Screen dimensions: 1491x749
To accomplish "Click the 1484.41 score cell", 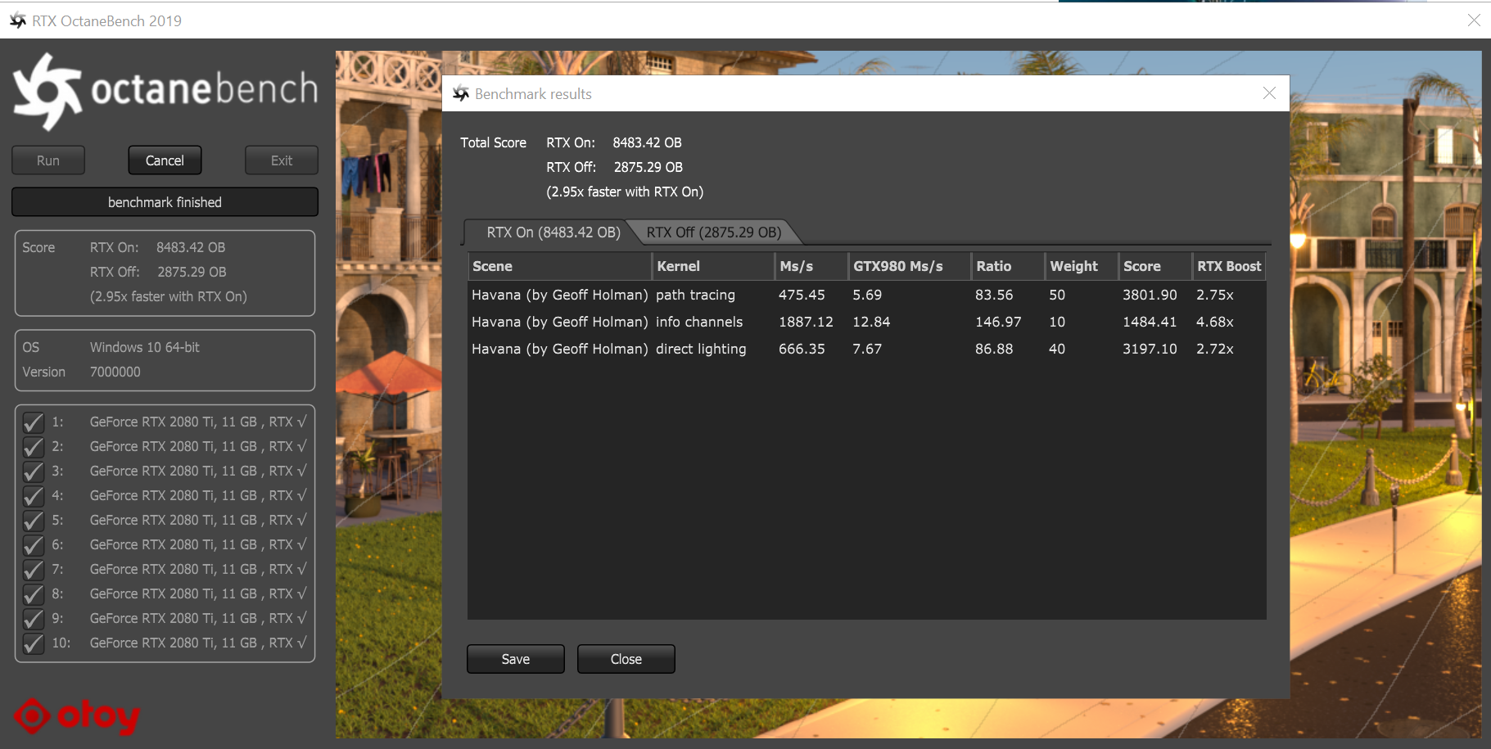I will (x=1150, y=322).
